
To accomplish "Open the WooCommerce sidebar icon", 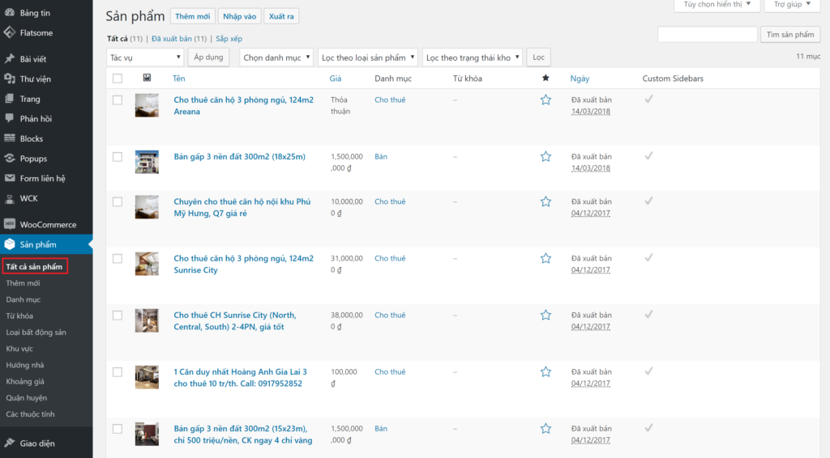I will (10, 224).
